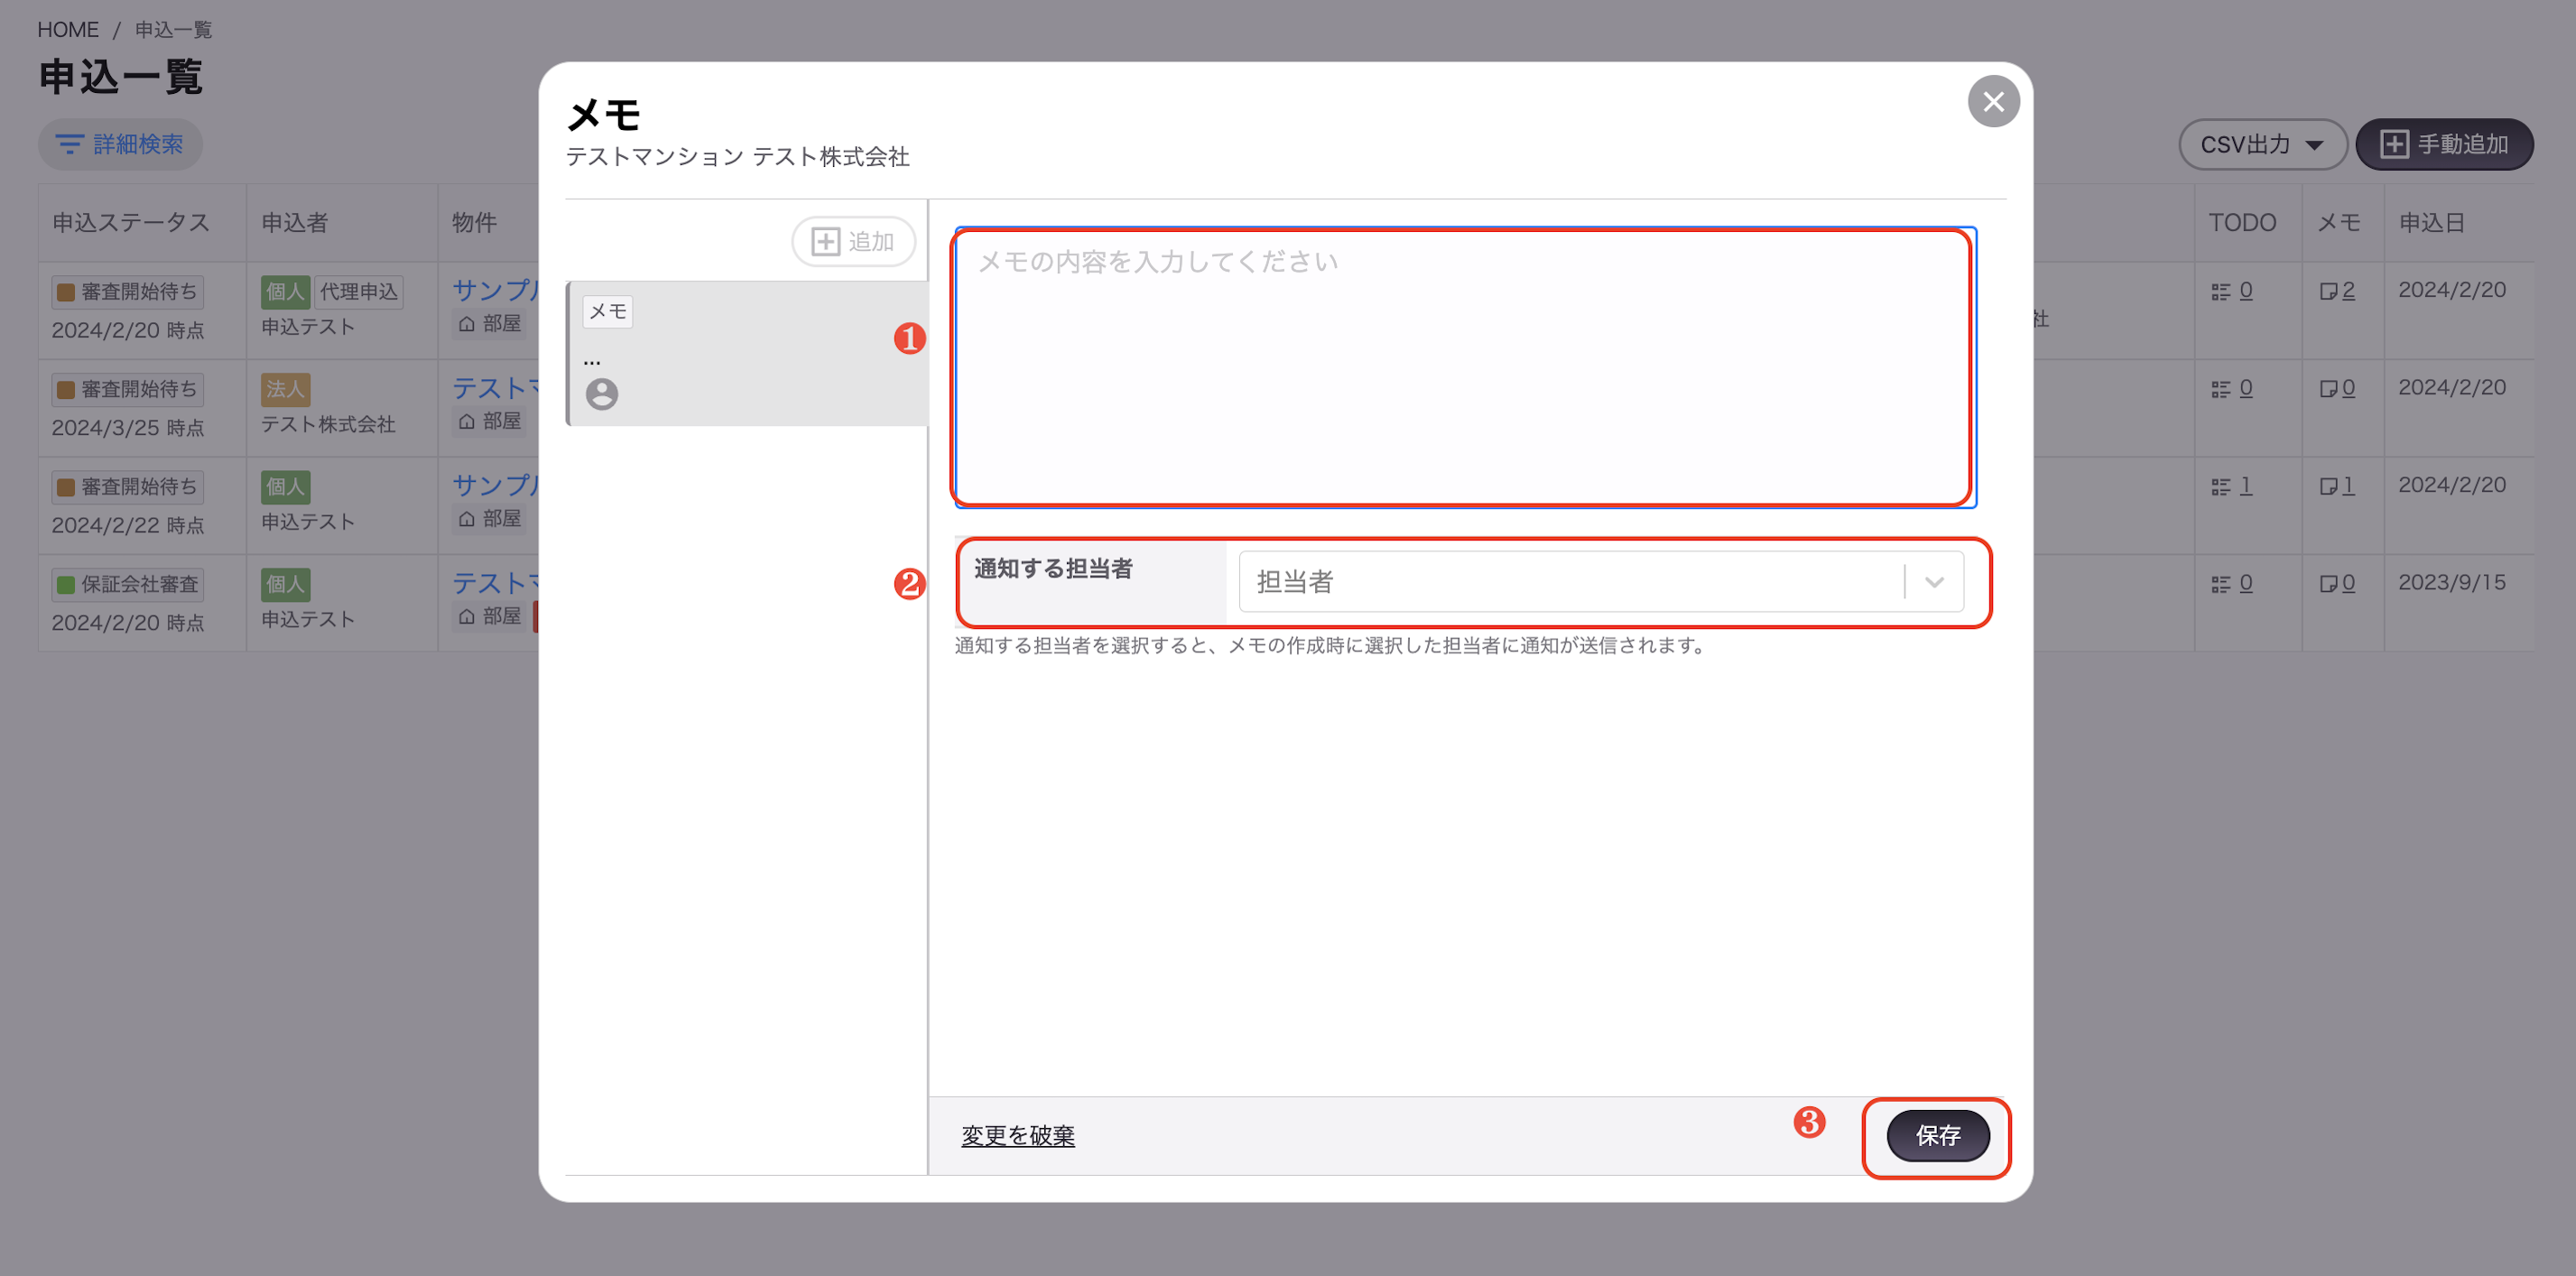Open TODO count in 2023/9/15 row

click(x=2245, y=583)
